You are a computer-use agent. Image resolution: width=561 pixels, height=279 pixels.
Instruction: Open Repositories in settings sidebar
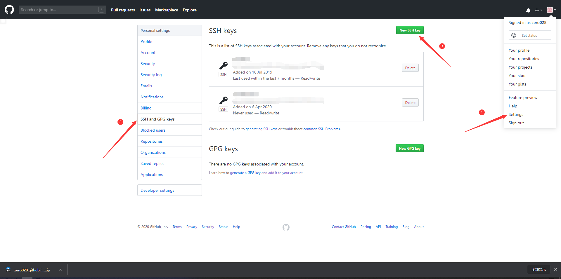[x=169, y=141]
